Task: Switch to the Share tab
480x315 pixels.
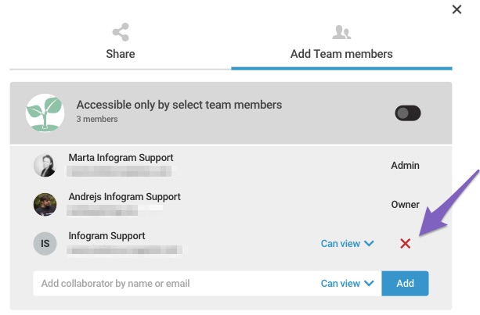Action: (x=121, y=54)
